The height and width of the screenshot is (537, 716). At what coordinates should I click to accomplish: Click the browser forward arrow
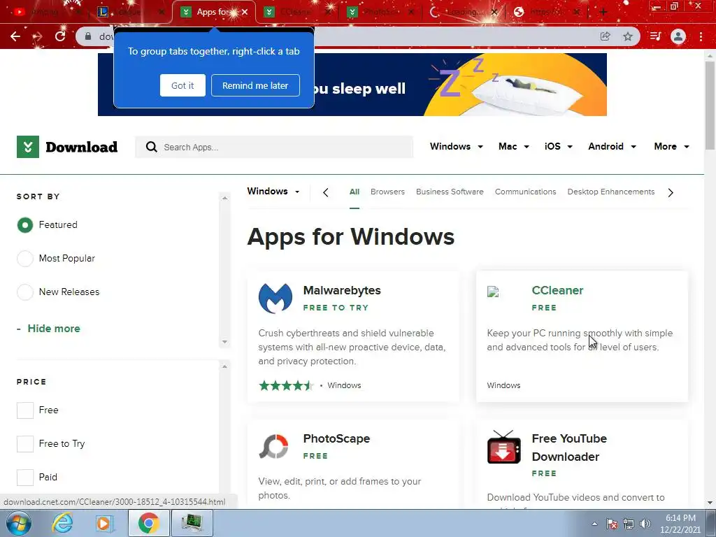38,36
